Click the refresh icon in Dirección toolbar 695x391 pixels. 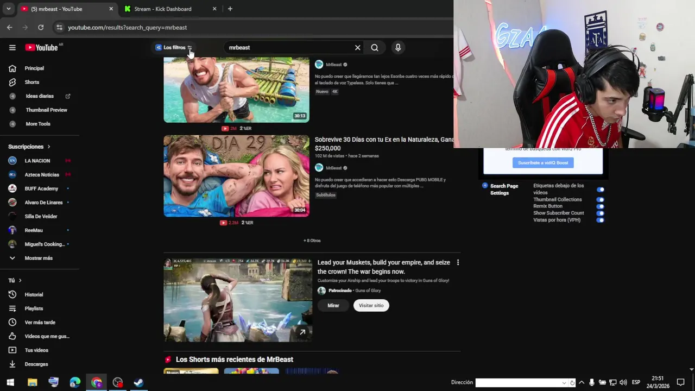572,383
